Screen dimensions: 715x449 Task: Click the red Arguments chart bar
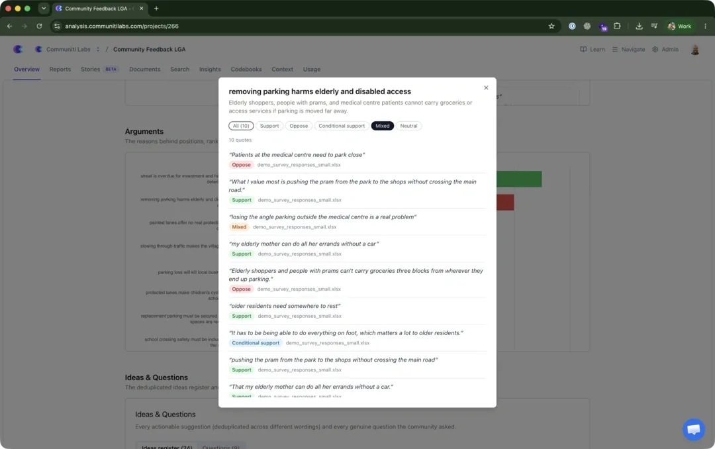click(x=505, y=202)
